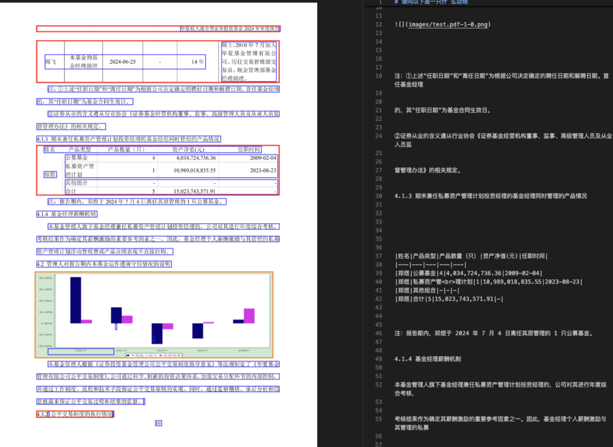Click the 2023-08-23 date in PDF table
Image resolution: width=613 pixels, height=447 pixels.
[x=264, y=170]
